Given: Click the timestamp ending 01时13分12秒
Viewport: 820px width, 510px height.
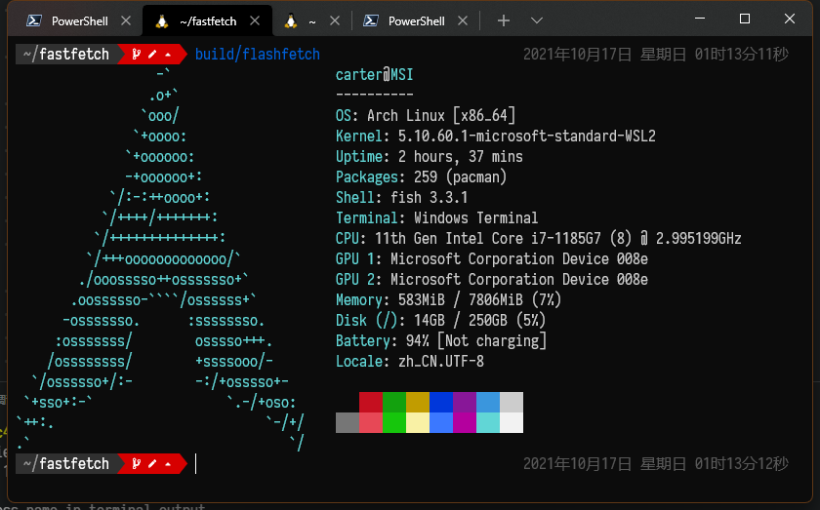Looking at the screenshot, I should point(656,464).
